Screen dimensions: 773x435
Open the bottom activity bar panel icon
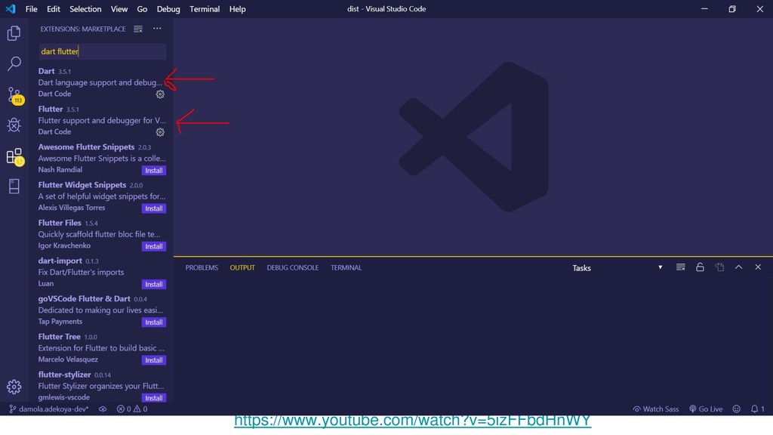click(14, 187)
